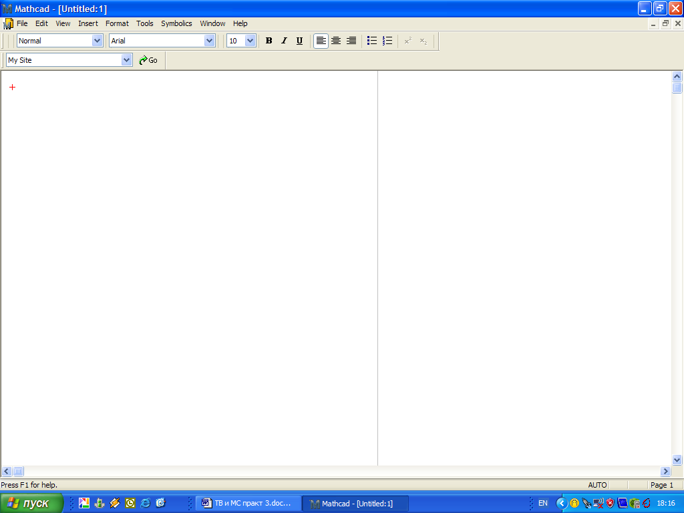Restore the inner document window

(x=665, y=23)
